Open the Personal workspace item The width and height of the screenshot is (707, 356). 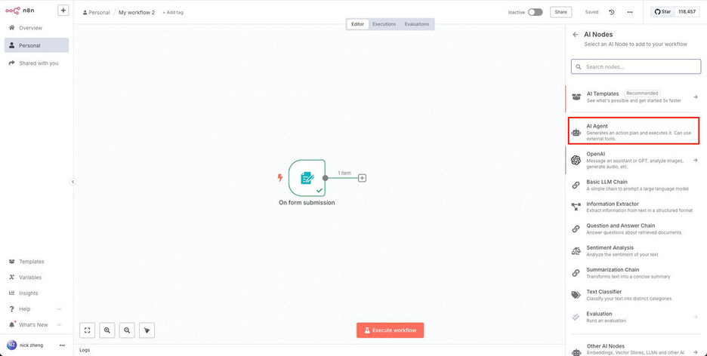tap(36, 45)
